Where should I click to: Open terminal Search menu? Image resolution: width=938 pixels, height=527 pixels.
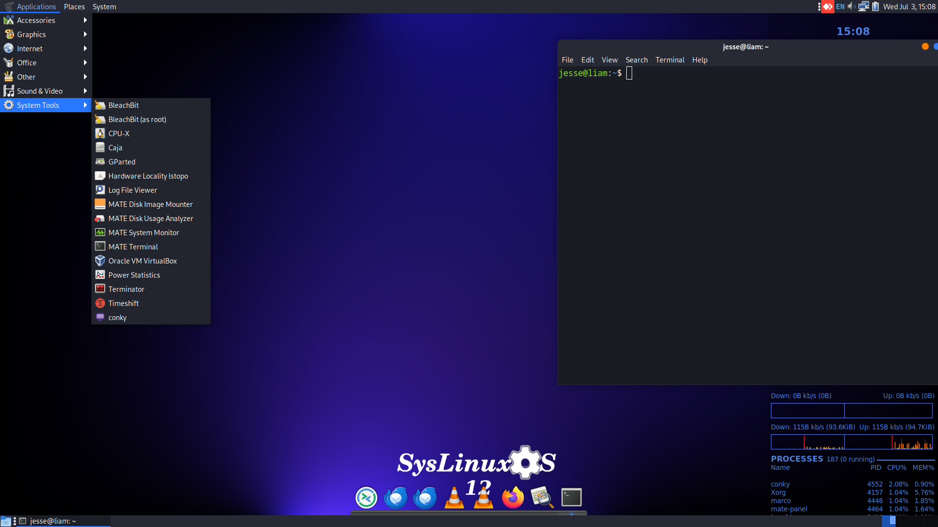tap(636, 60)
